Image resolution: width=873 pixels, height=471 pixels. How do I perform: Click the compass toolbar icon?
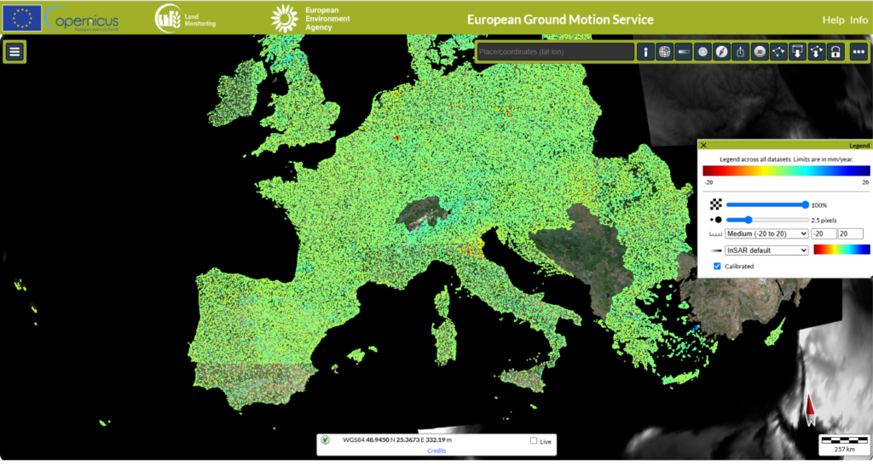point(721,52)
